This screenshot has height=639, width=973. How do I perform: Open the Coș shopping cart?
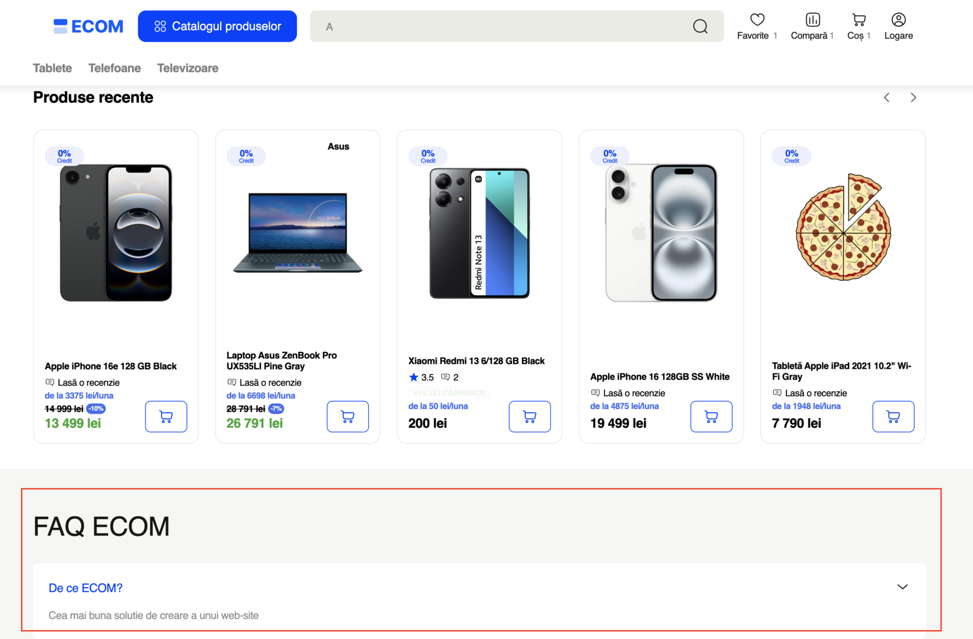pyautogui.click(x=859, y=20)
